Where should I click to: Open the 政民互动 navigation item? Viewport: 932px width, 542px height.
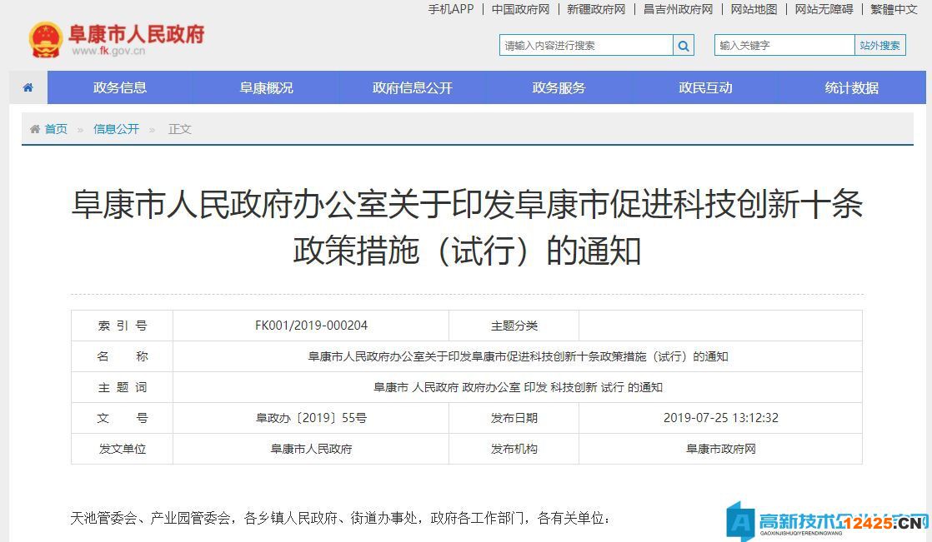pos(705,87)
